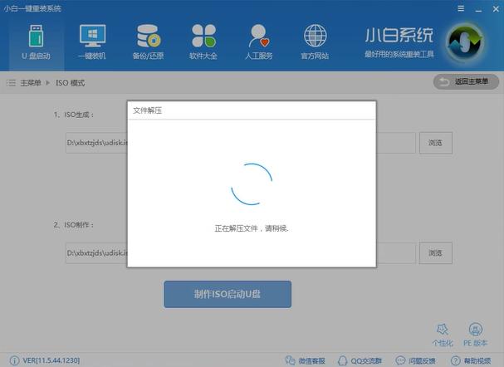The image size is (504, 367).
Task: Open the hamburger menu in the title bar
Action: click(x=461, y=8)
